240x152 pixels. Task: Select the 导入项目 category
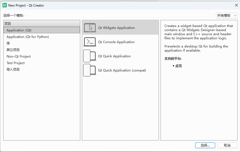click(42, 69)
